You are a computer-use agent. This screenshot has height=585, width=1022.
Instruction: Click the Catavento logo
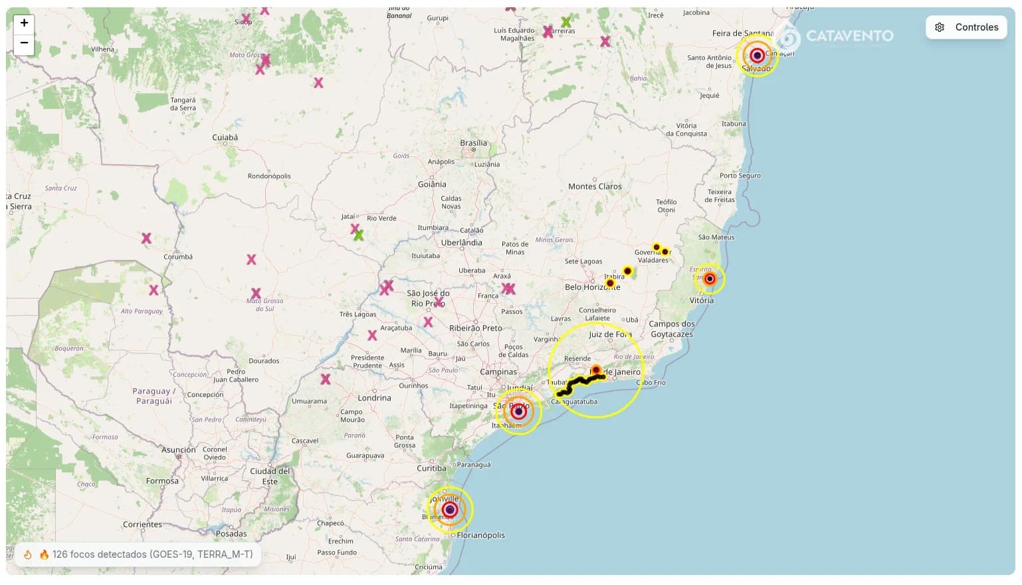point(837,36)
